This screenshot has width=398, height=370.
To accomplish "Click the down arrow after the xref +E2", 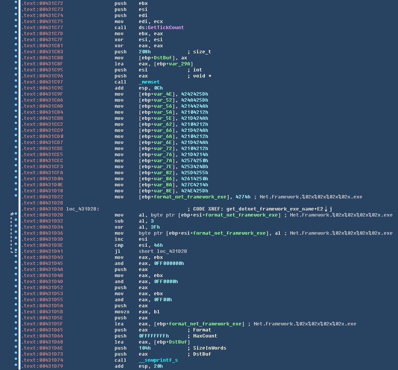I will tap(326, 209).
